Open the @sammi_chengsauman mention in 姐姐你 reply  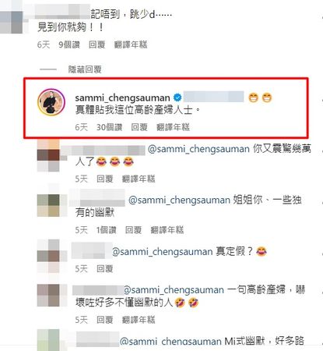(179, 200)
